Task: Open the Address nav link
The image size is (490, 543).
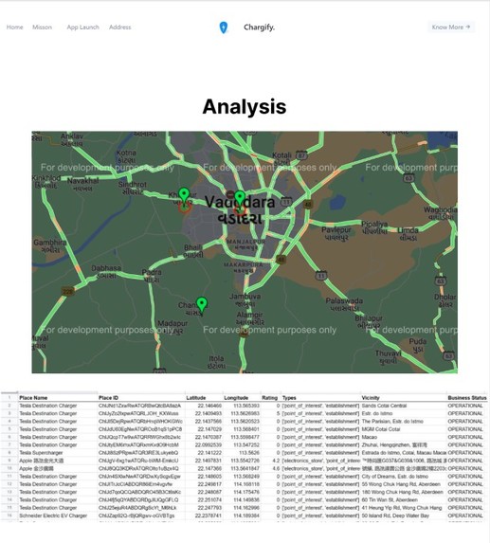Action: click(119, 27)
